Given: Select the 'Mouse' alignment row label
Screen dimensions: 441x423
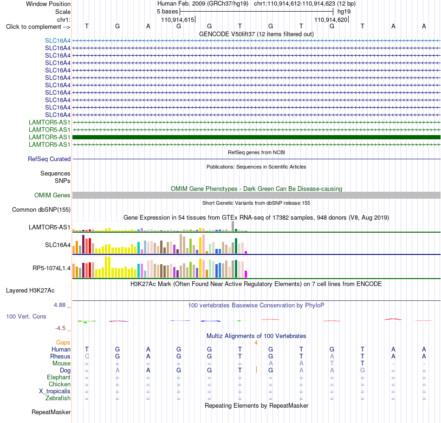Looking at the screenshot, I should tap(61, 364).
